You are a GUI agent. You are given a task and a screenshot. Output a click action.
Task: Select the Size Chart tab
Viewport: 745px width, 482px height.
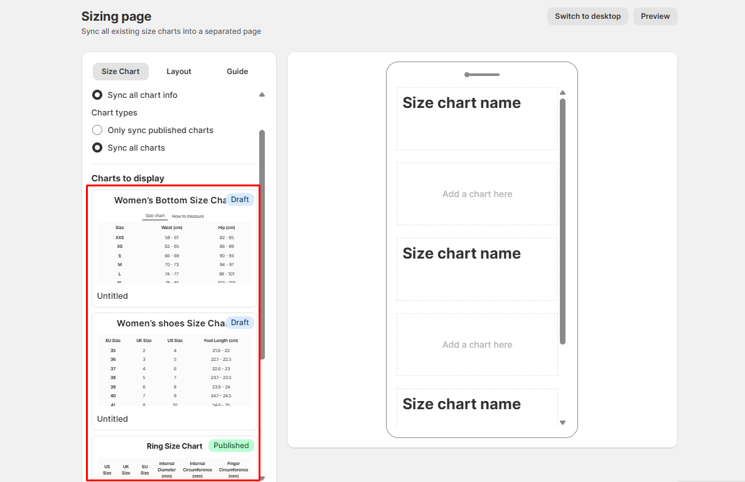pos(121,72)
